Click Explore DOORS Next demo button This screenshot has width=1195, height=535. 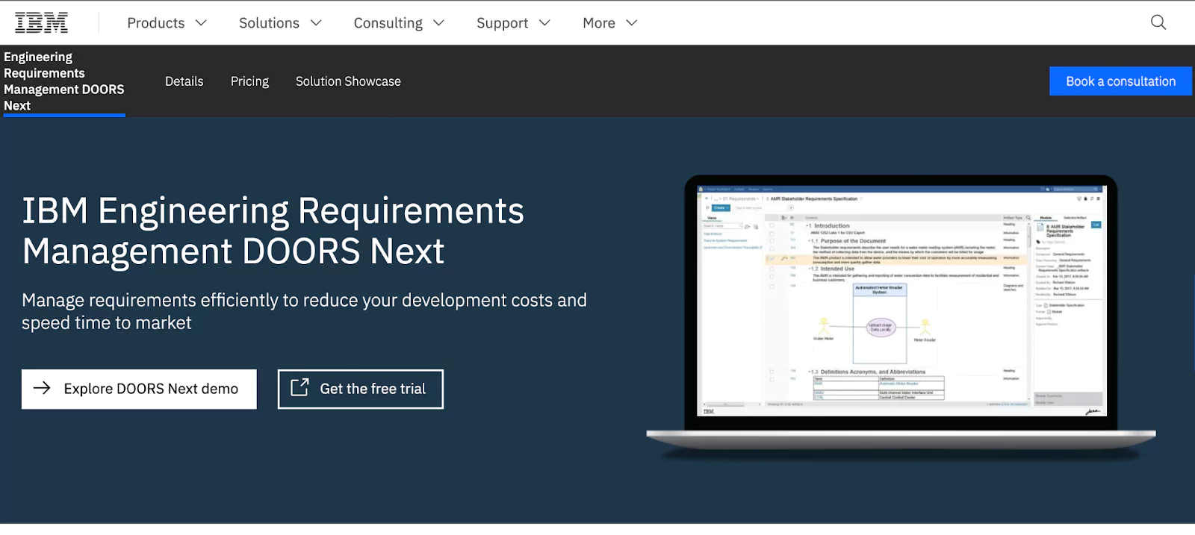[139, 389]
